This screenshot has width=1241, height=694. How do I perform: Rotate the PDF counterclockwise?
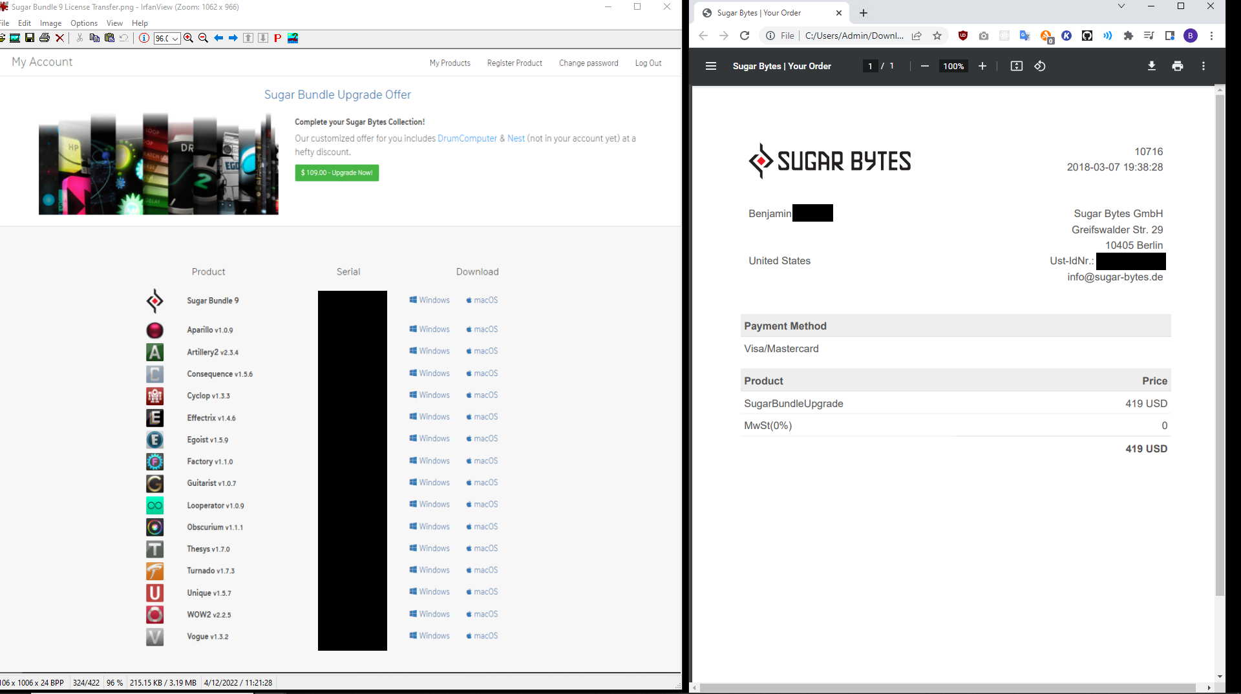(x=1040, y=66)
